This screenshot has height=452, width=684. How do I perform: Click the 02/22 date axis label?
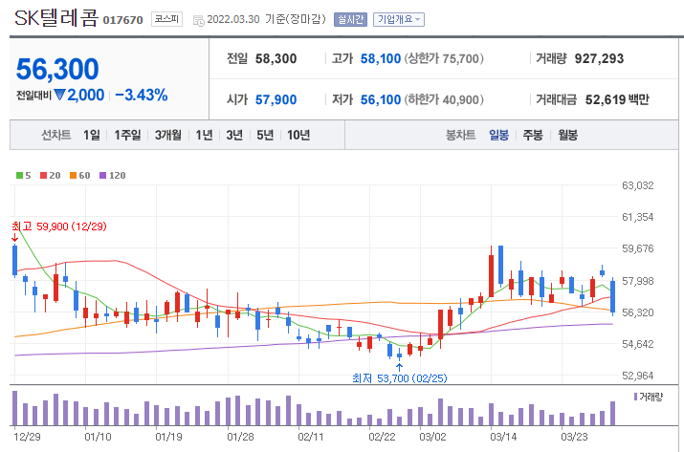(382, 437)
